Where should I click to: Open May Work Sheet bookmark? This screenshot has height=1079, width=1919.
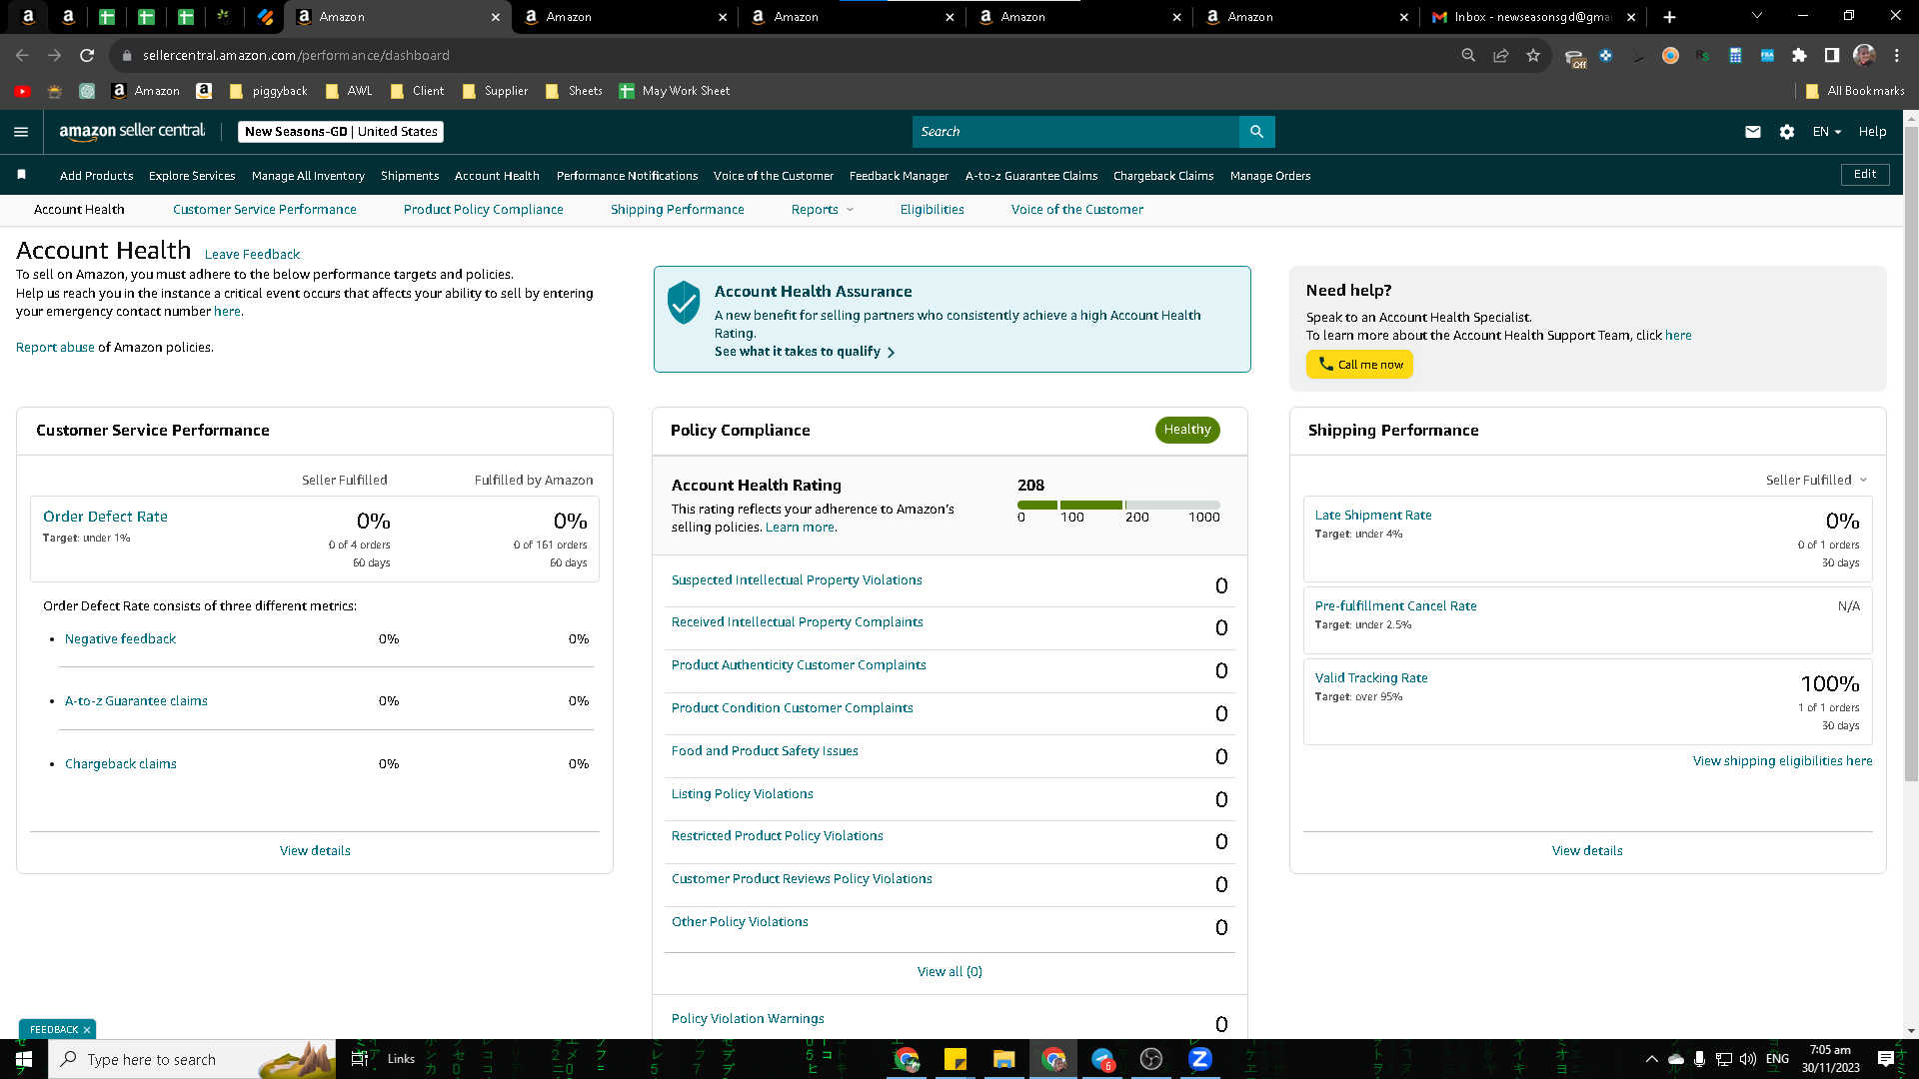(675, 91)
